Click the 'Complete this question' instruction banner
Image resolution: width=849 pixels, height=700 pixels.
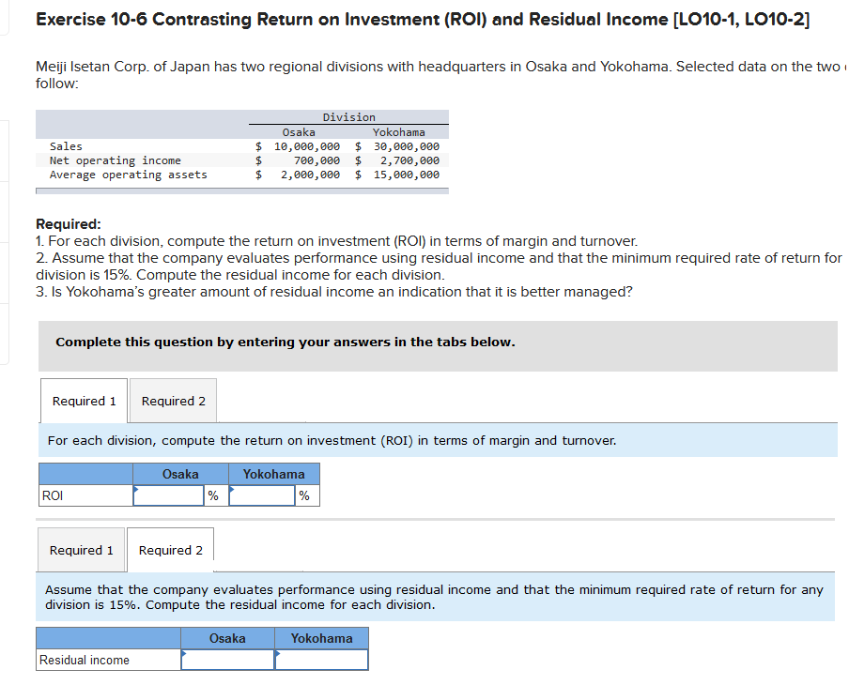click(x=438, y=346)
